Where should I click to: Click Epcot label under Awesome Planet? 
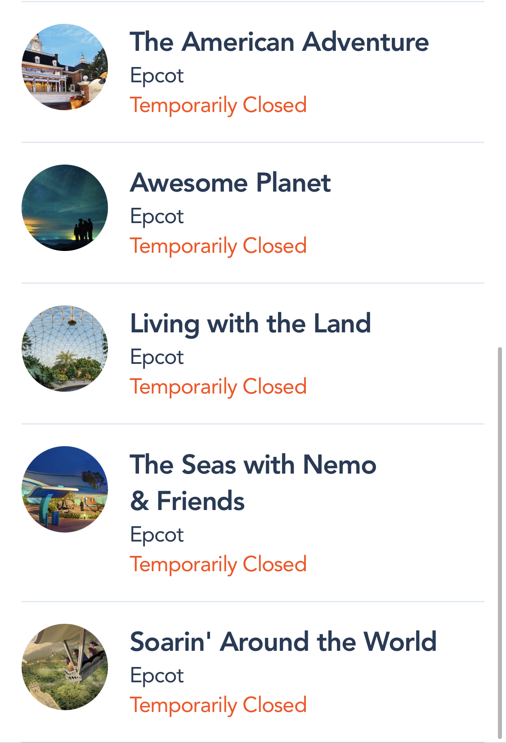coord(157,216)
